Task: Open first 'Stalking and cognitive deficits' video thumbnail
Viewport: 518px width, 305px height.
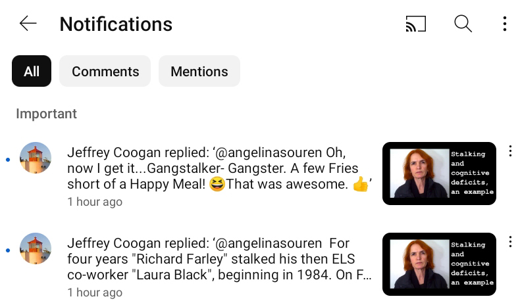Action: [439, 174]
